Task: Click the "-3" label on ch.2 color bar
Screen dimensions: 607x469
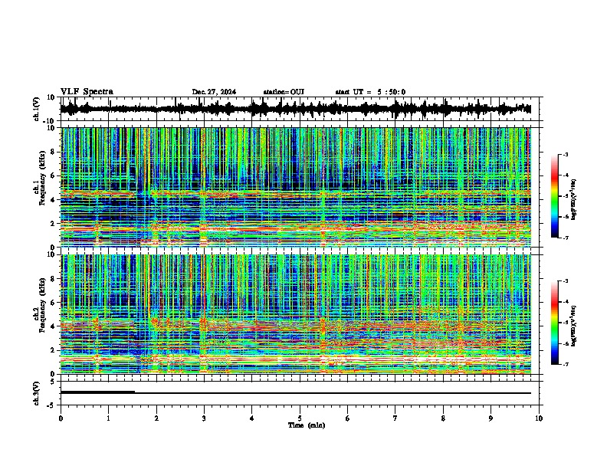Action: coord(565,281)
